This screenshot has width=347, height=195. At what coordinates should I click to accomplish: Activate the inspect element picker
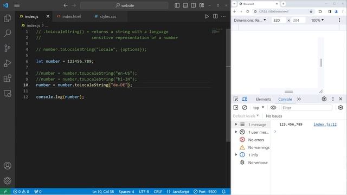point(236,99)
